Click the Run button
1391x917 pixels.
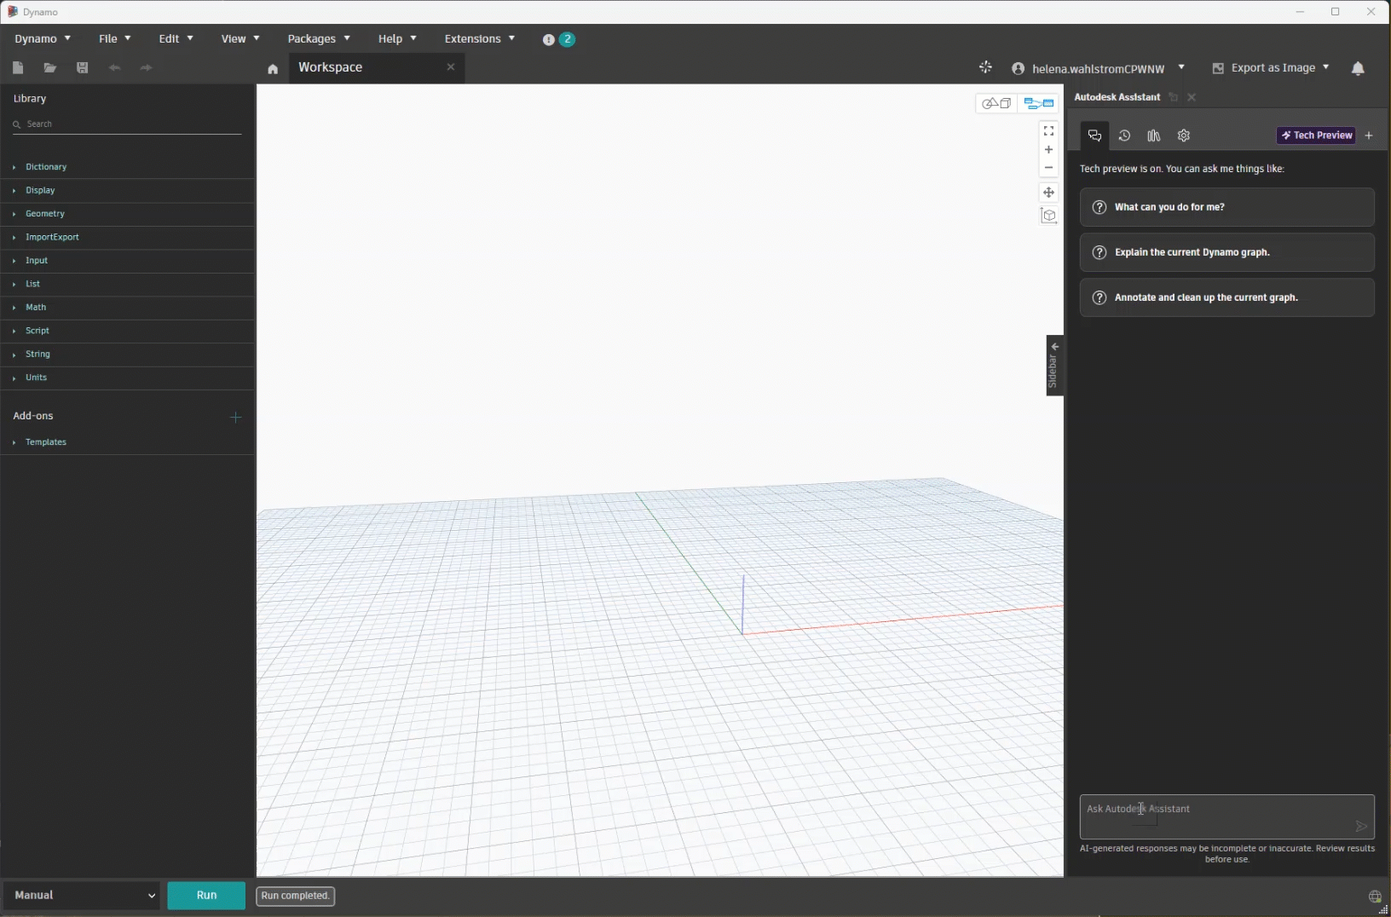pyautogui.click(x=206, y=896)
